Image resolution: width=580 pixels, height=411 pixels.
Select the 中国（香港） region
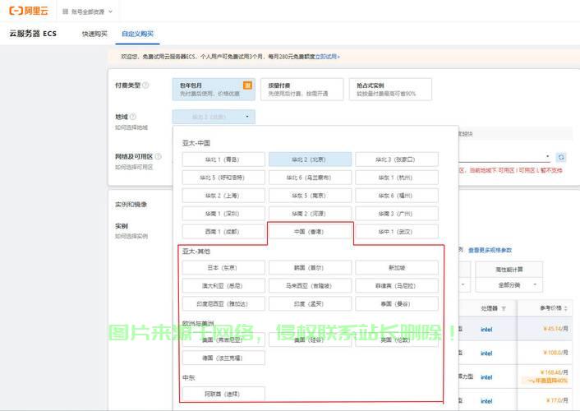pos(310,232)
